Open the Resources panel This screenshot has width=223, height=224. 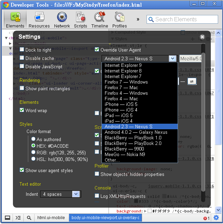[39, 20]
